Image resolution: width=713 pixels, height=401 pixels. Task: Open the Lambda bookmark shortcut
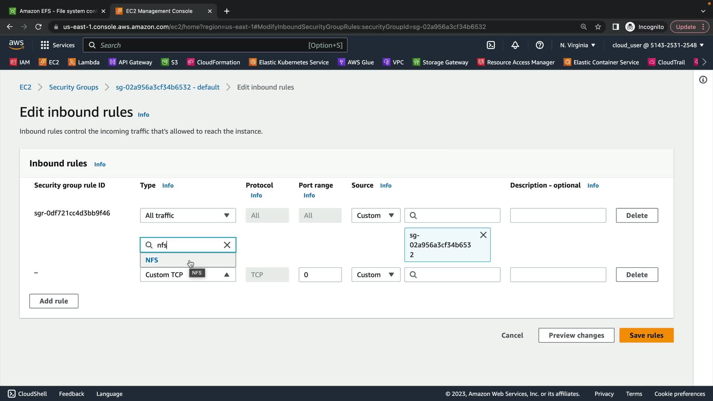coord(84,62)
